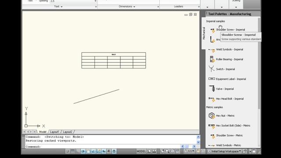Toggle Lineweight display in status bar
Viewport: 281px width, 158px height.
(109, 151)
